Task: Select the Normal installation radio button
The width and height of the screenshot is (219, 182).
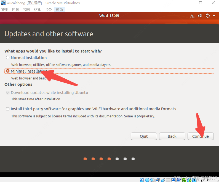Action: (8, 57)
